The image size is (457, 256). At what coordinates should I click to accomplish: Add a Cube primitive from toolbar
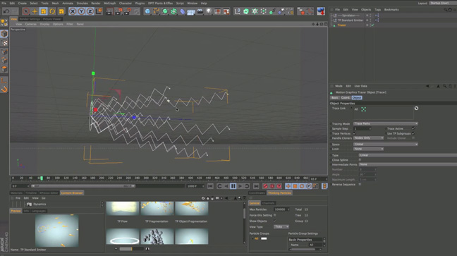tap(147, 11)
